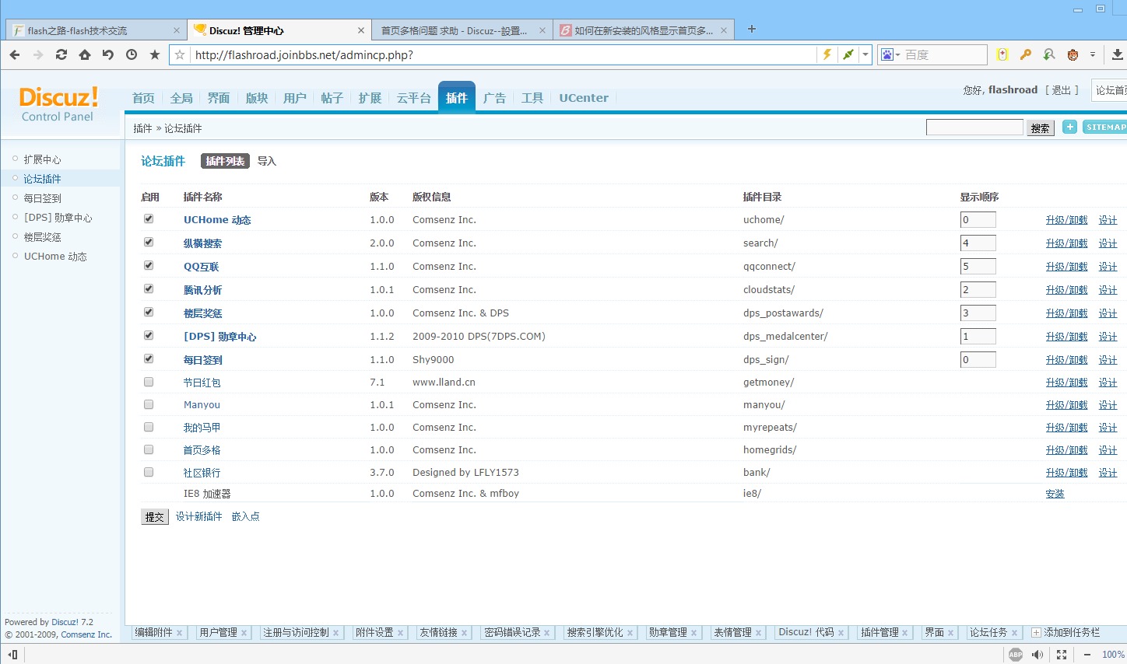Click the AdBlock Plus status icon
This screenshot has width=1127, height=664.
pyautogui.click(x=1016, y=655)
